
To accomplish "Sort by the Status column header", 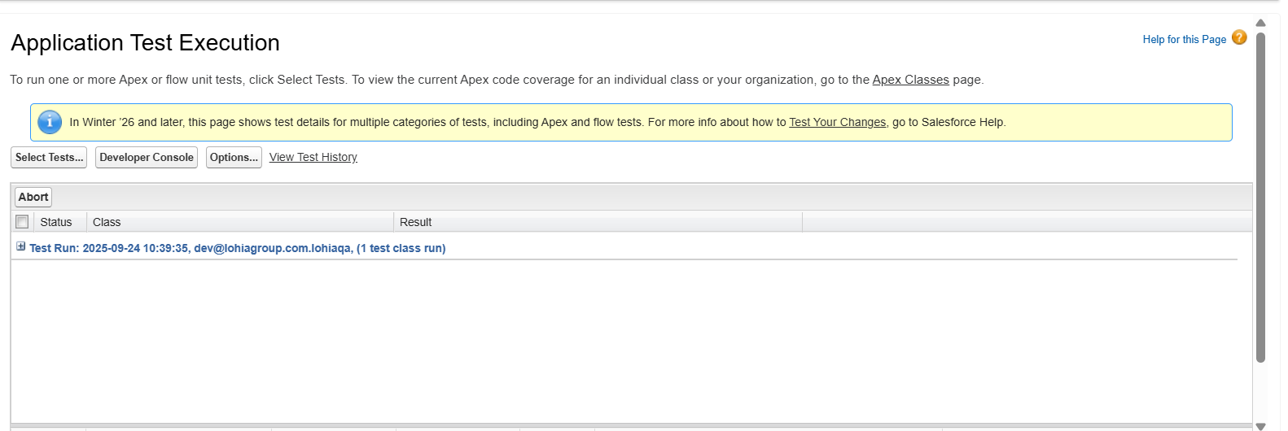I will tap(56, 222).
